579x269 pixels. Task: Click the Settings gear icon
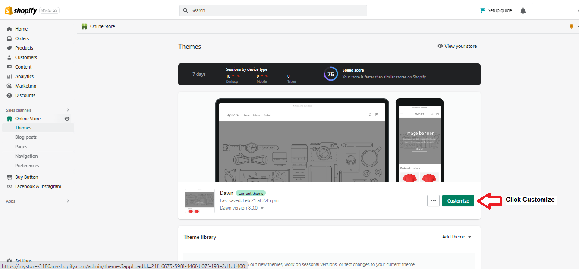pos(9,261)
